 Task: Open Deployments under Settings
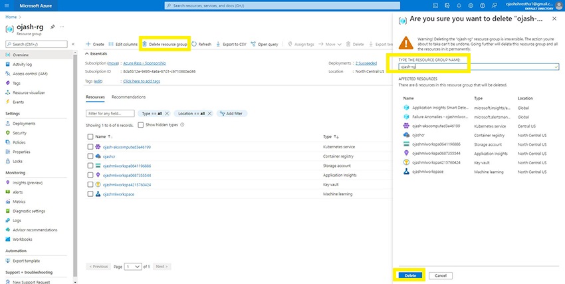[x=24, y=124]
